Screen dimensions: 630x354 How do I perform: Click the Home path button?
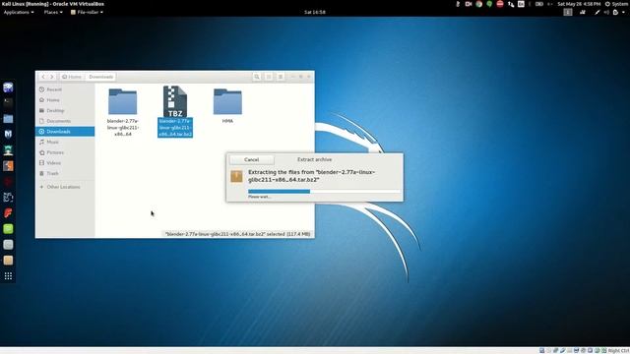point(72,77)
